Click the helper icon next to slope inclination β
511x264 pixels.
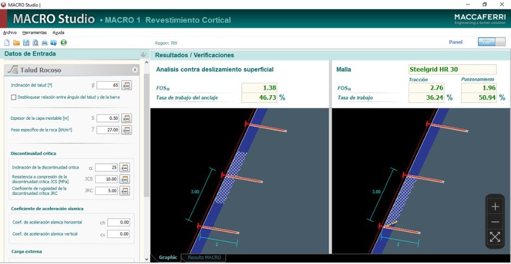[x=127, y=85]
